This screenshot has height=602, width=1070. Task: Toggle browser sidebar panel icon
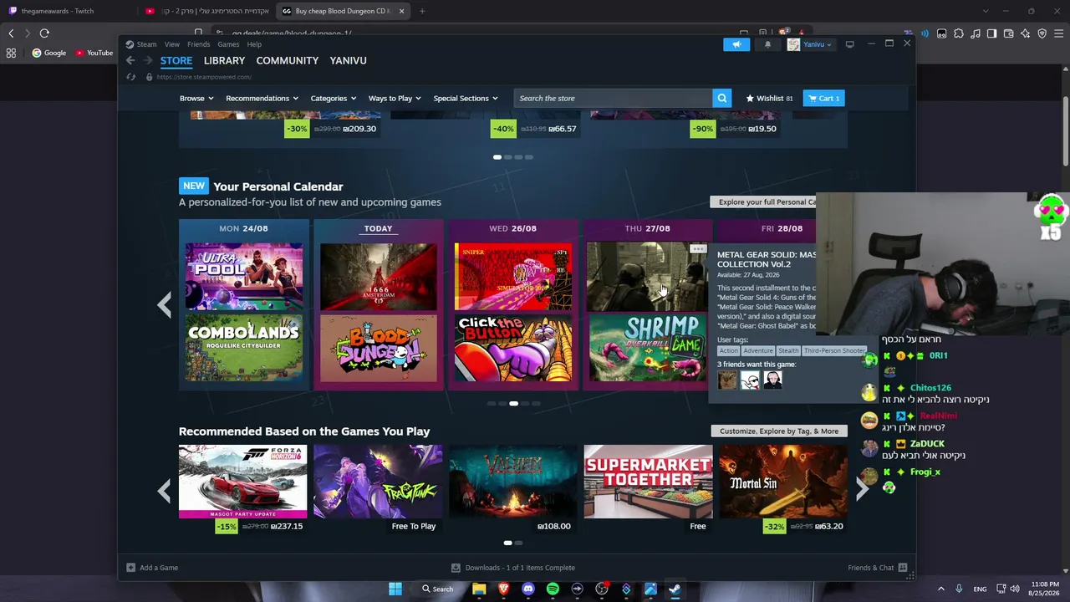tap(991, 33)
